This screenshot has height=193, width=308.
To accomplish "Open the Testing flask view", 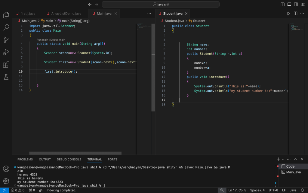I will [6, 77].
